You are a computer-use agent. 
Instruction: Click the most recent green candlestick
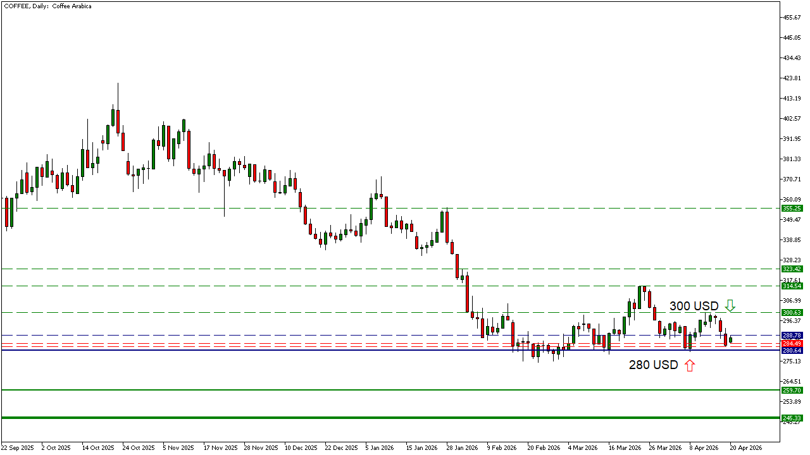pos(731,340)
